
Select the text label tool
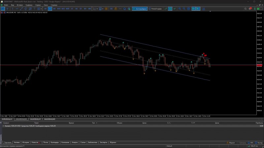pyautogui.click(x=34, y=9)
